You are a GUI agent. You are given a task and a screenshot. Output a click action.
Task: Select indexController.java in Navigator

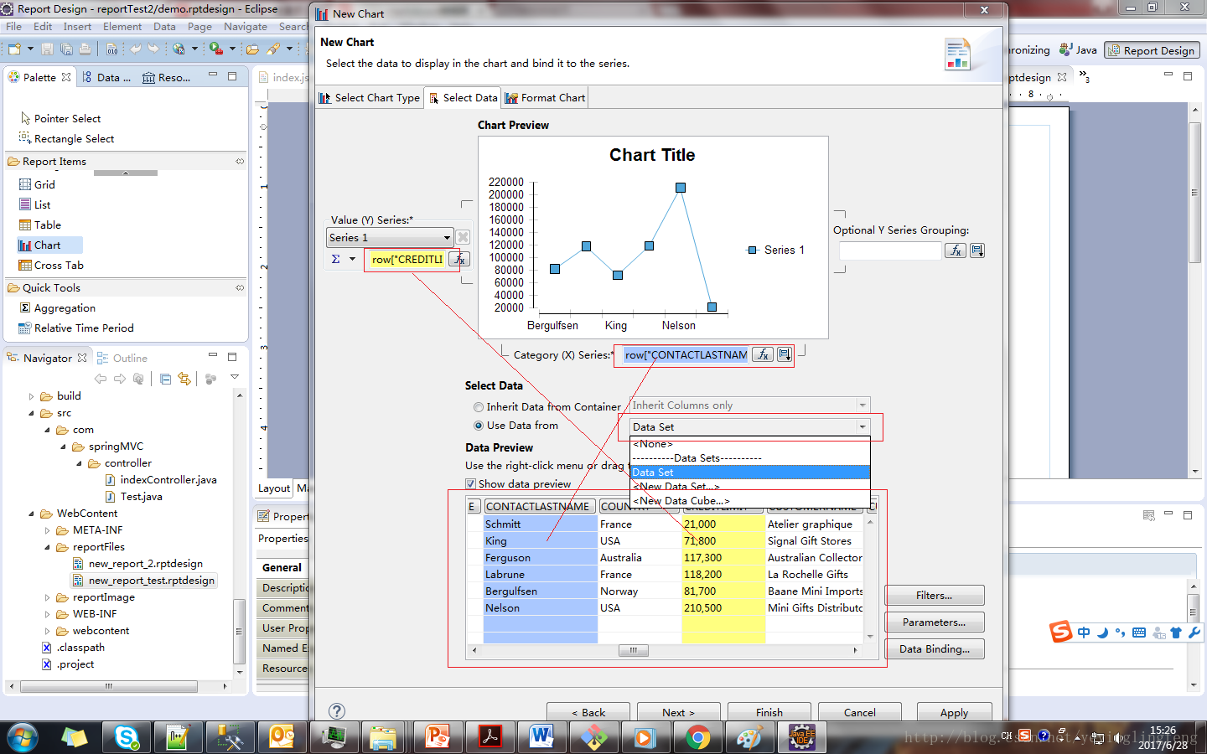tap(168, 480)
